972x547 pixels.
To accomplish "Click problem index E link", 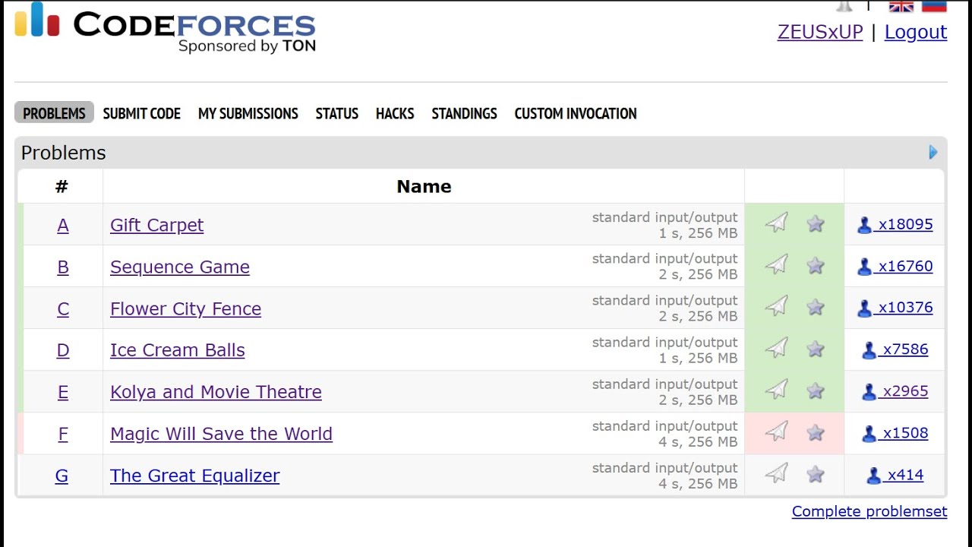I will point(63,392).
